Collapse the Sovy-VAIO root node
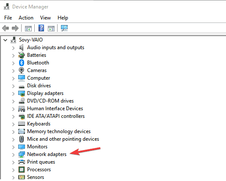 (x=5, y=40)
